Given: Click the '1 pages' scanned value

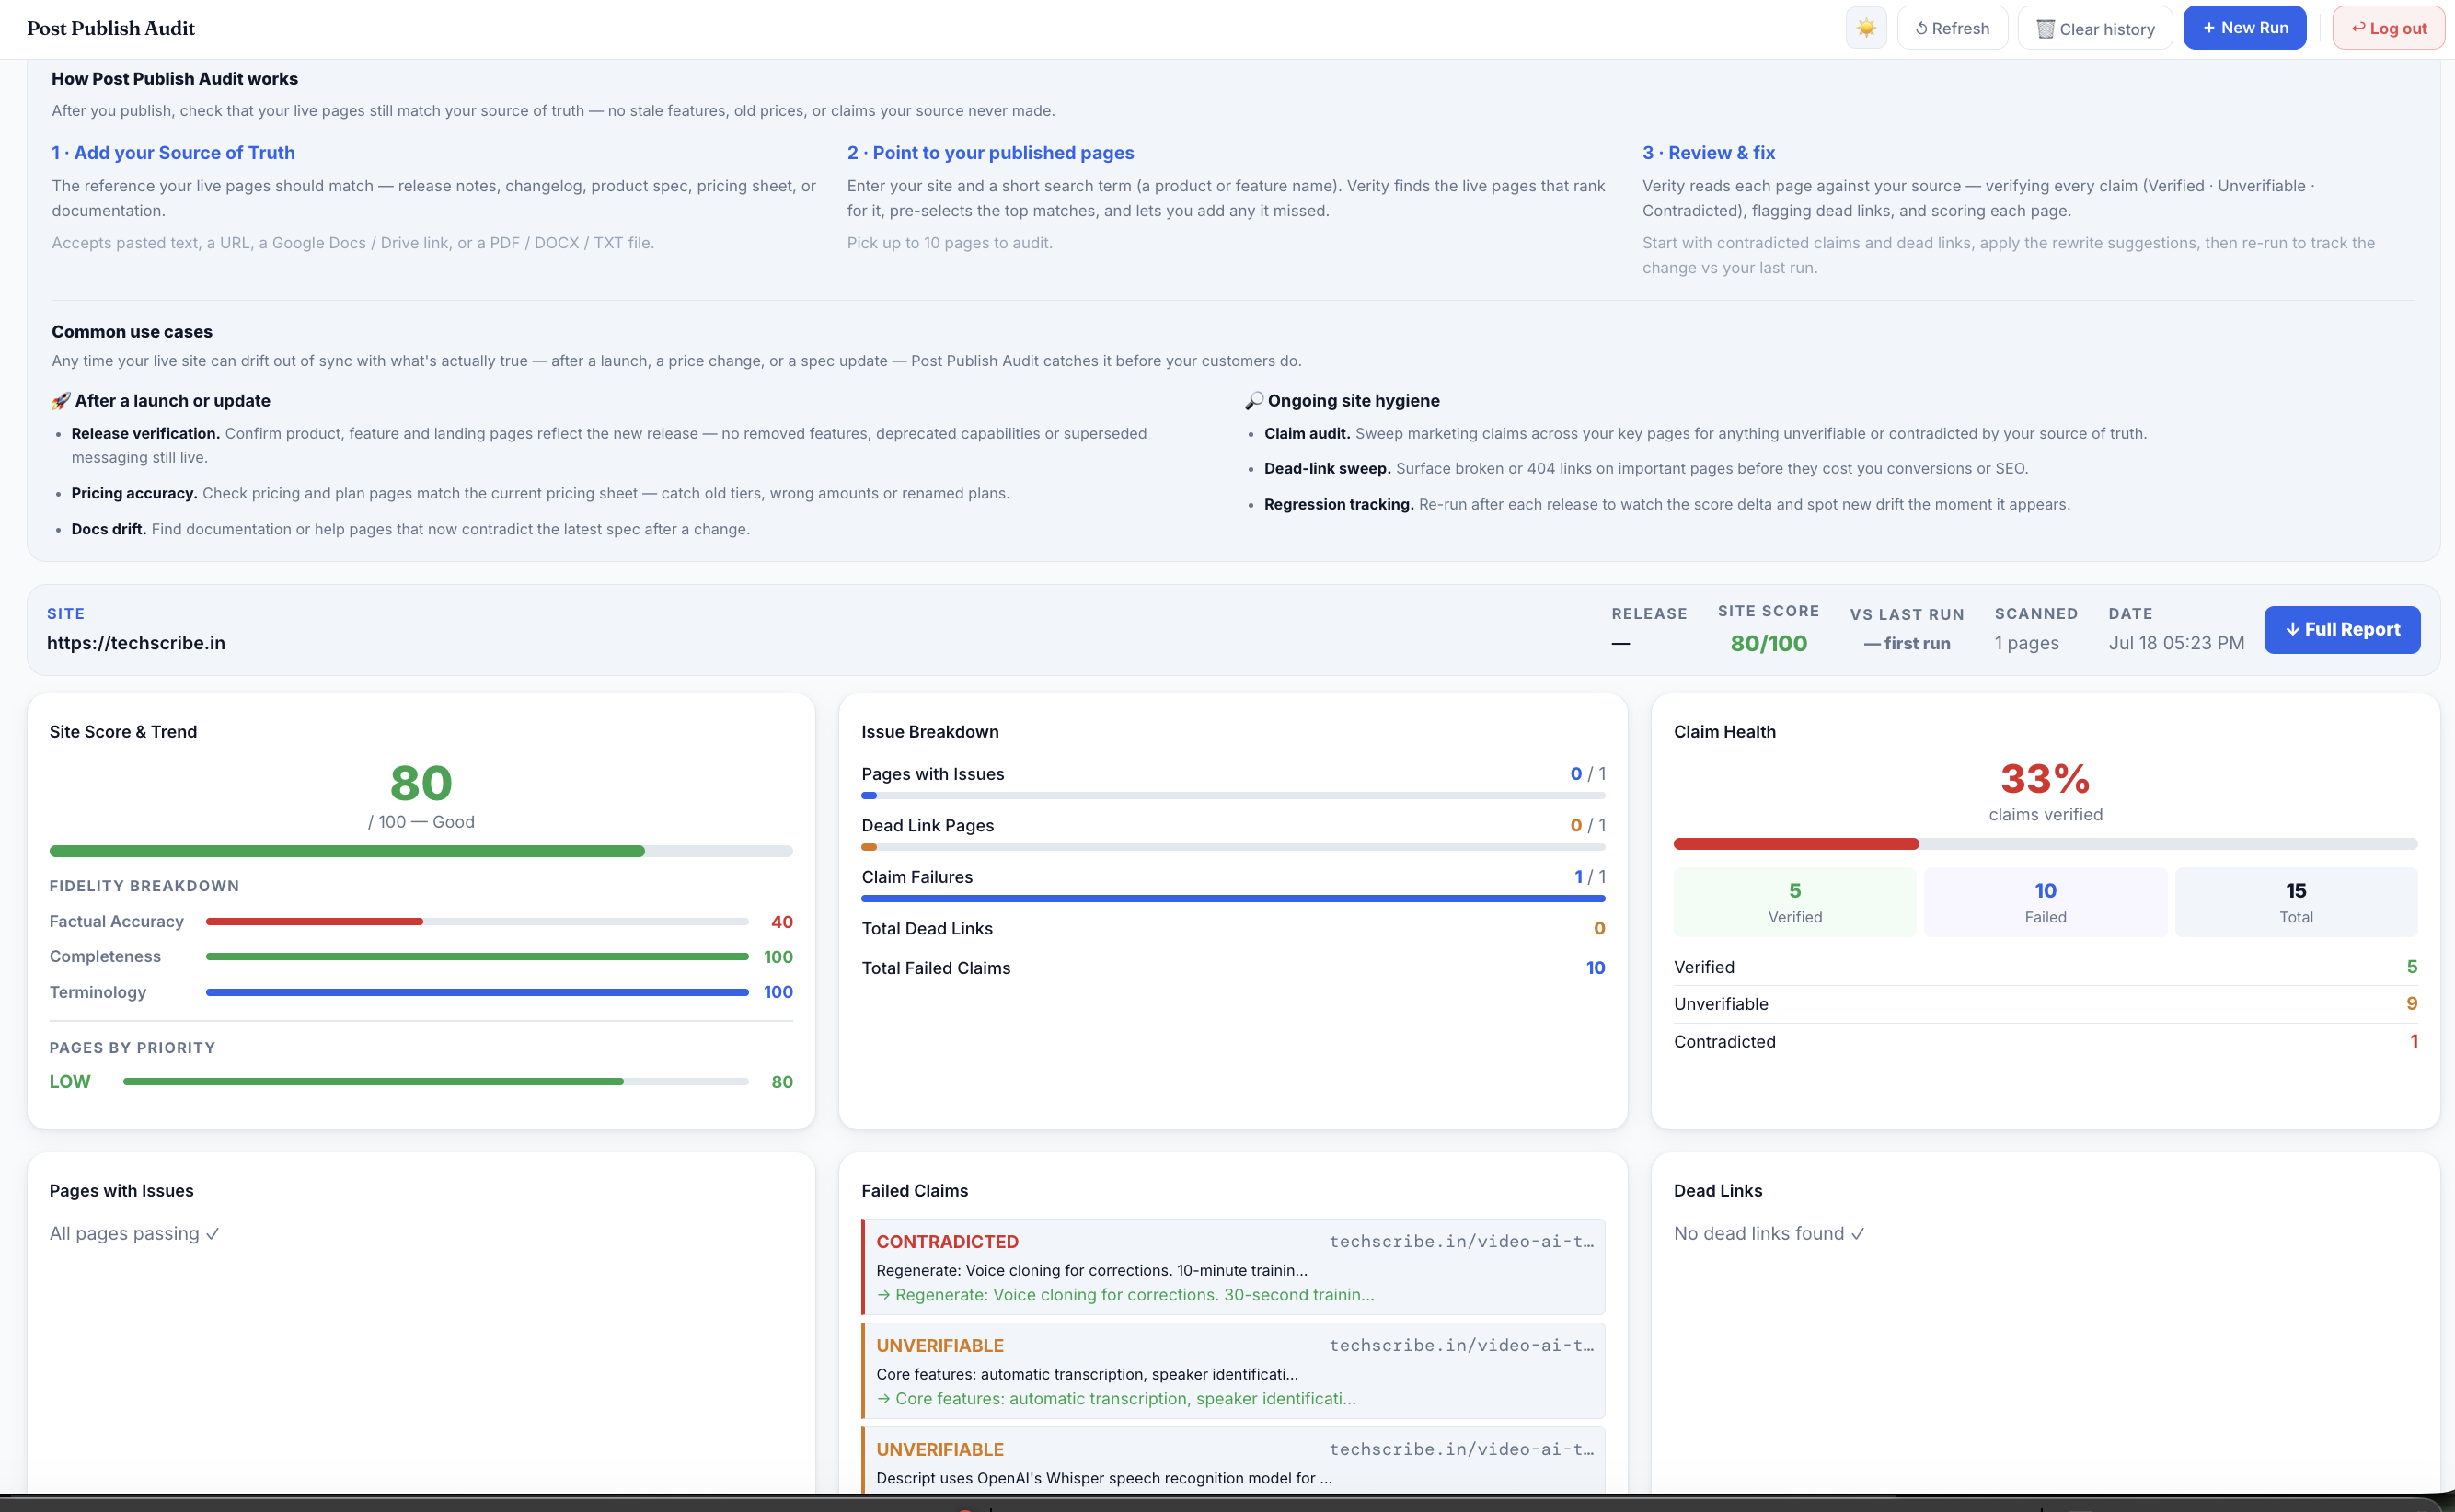Looking at the screenshot, I should [x=2027, y=643].
